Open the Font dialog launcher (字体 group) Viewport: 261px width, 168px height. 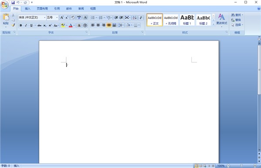tap(87, 32)
